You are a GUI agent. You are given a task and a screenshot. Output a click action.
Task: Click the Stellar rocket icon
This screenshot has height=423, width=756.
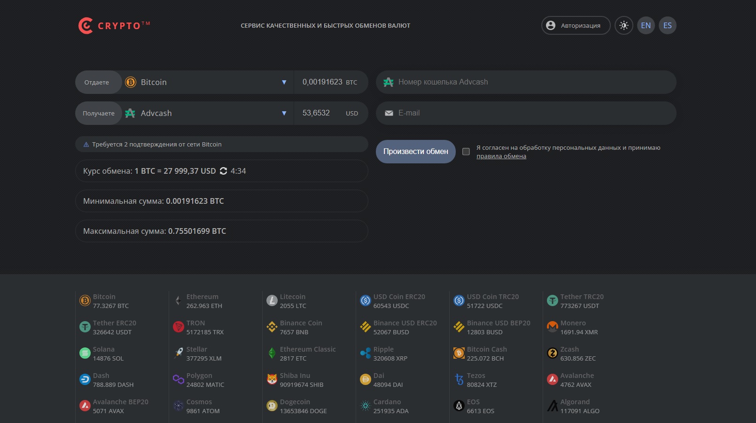pos(179,353)
